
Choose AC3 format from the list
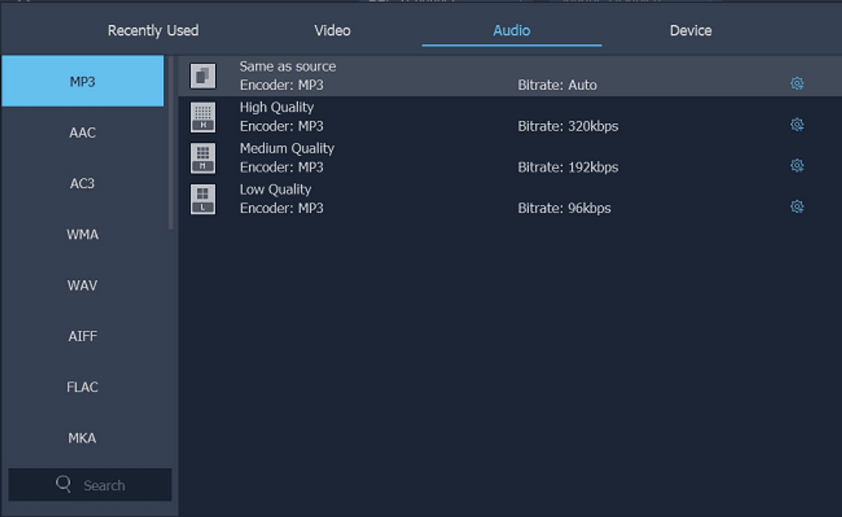pos(82,184)
